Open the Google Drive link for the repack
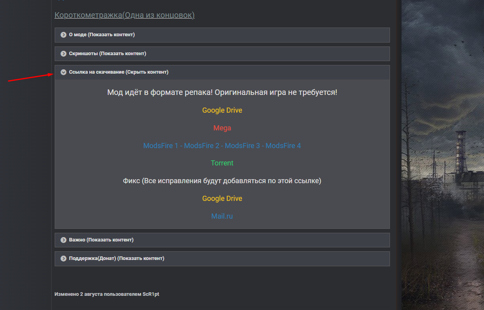The height and width of the screenshot is (310, 484). pos(222,110)
